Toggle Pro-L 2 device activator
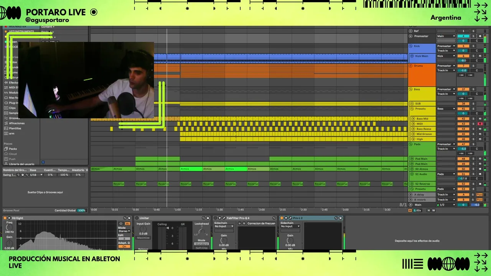 [x=282, y=218]
